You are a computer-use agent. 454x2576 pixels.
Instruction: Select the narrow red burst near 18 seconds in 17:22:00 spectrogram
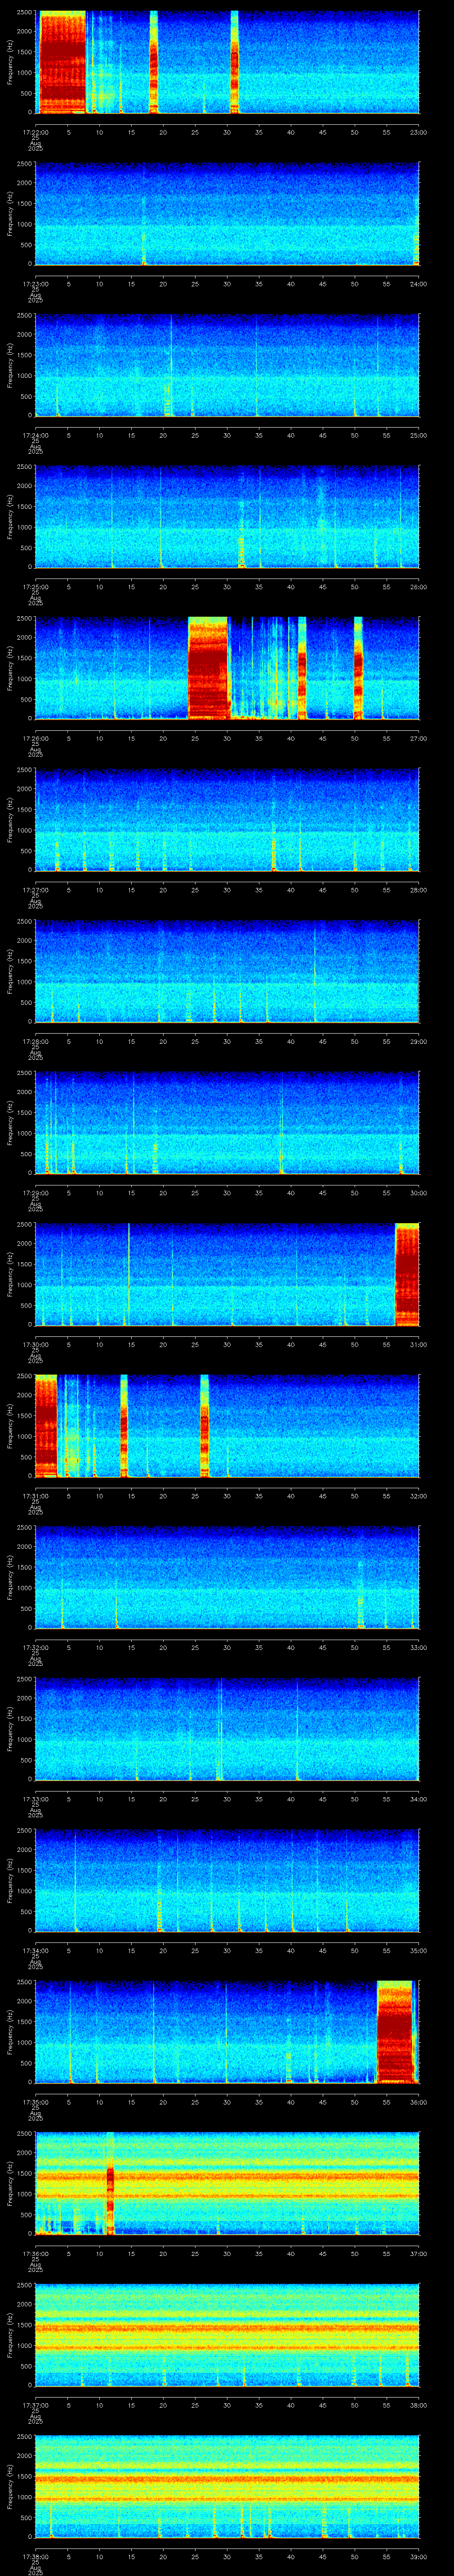click(154, 62)
